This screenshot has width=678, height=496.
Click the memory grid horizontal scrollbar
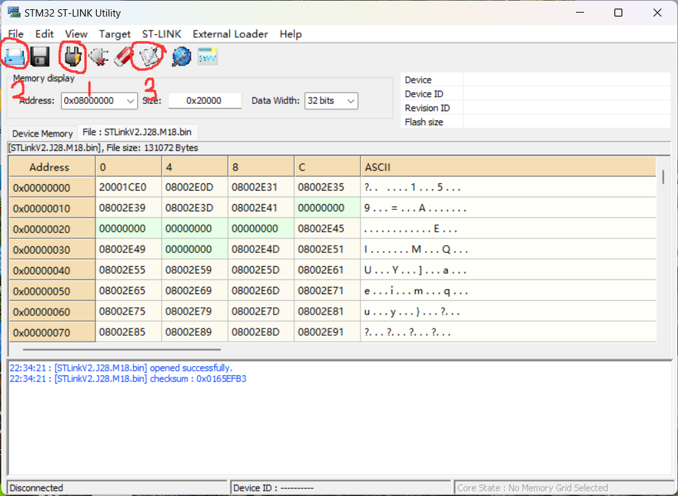(122, 349)
